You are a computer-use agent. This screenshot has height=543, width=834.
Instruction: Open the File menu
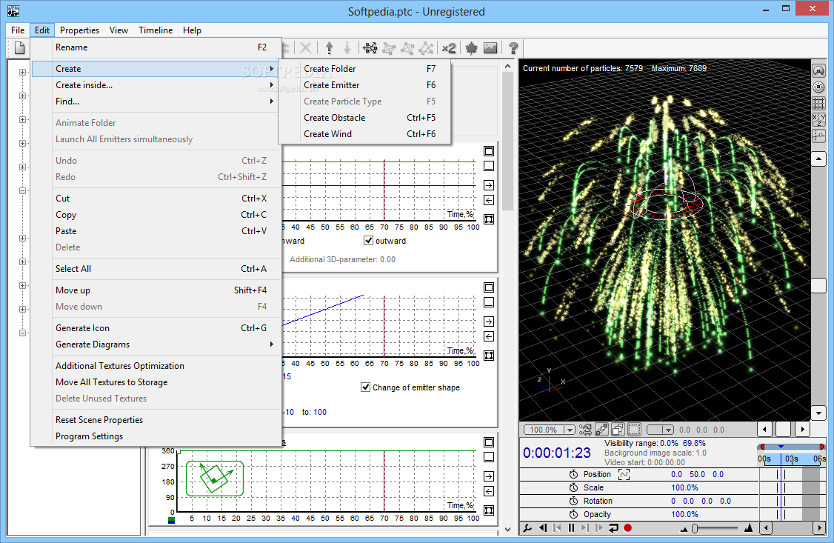pyautogui.click(x=18, y=30)
